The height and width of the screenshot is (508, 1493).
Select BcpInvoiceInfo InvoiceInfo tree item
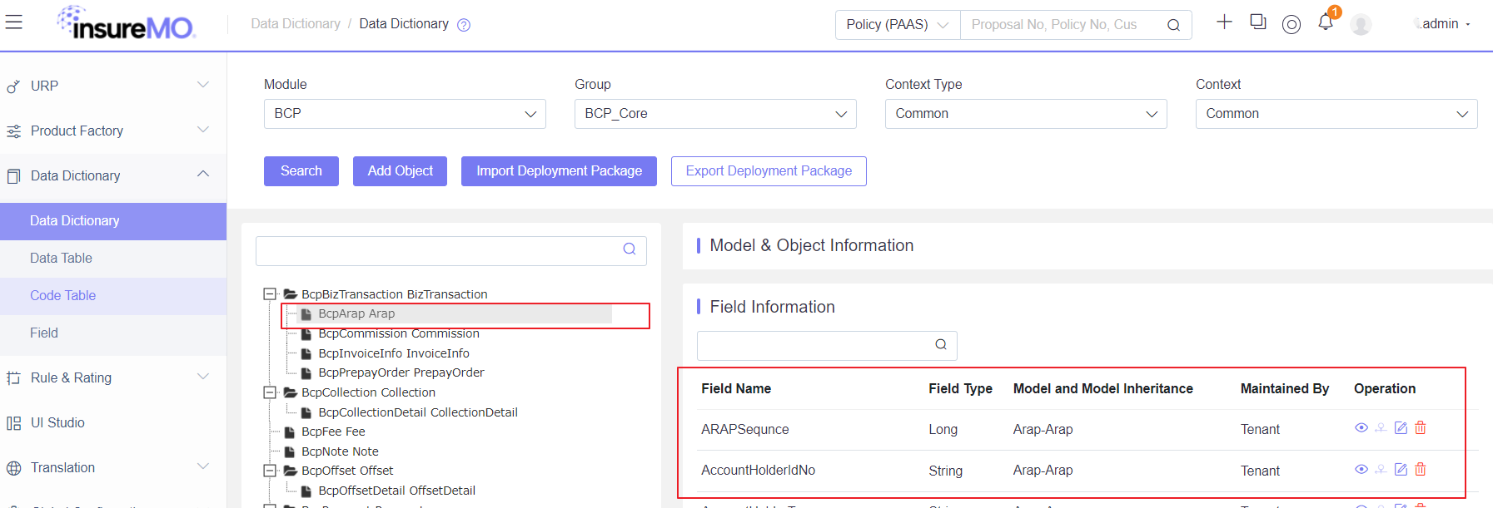(394, 354)
